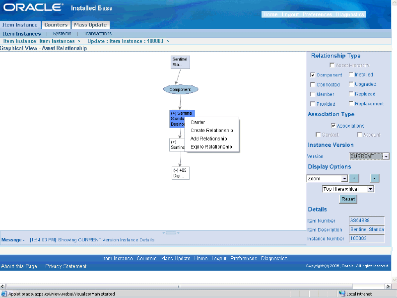Screen dimensions: 397x298
Task: Click the horizontal scrollbar right arrow
Action: pyautogui.click(x=388, y=287)
